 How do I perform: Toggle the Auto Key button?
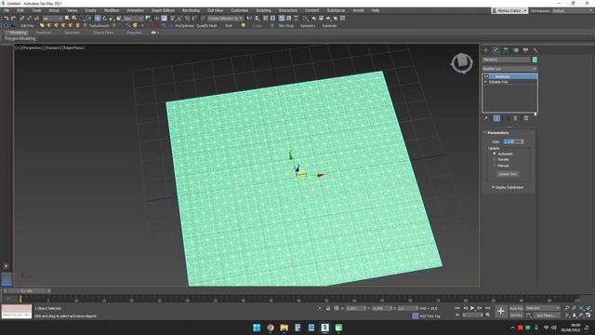(516, 308)
